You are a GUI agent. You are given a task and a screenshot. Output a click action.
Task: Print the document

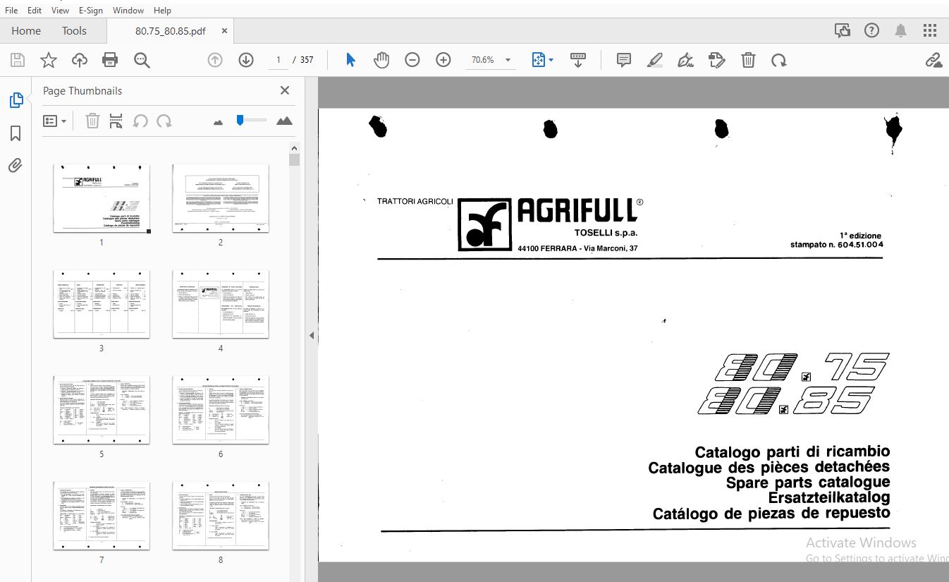[x=110, y=60]
